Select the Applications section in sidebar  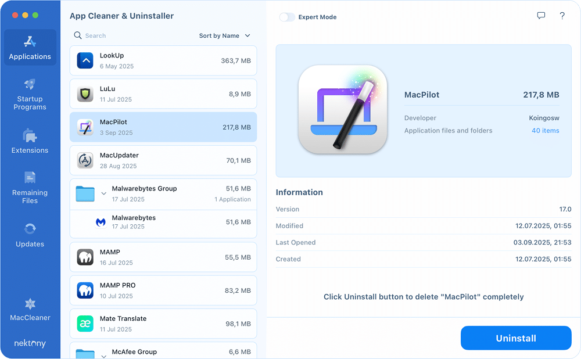coord(30,48)
